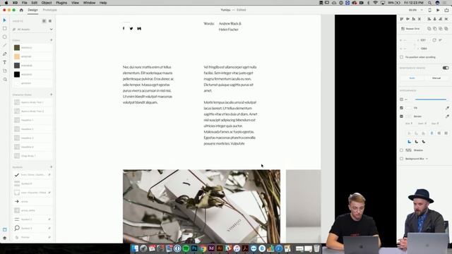
Task: Open Photoshop in the Dock
Action: pos(194,248)
